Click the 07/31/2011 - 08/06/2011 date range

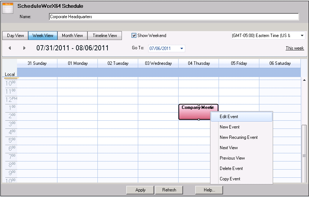point(72,48)
